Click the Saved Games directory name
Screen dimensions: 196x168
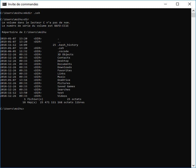[66, 86]
